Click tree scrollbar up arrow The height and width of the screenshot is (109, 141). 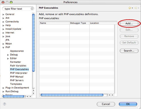point(34,90)
